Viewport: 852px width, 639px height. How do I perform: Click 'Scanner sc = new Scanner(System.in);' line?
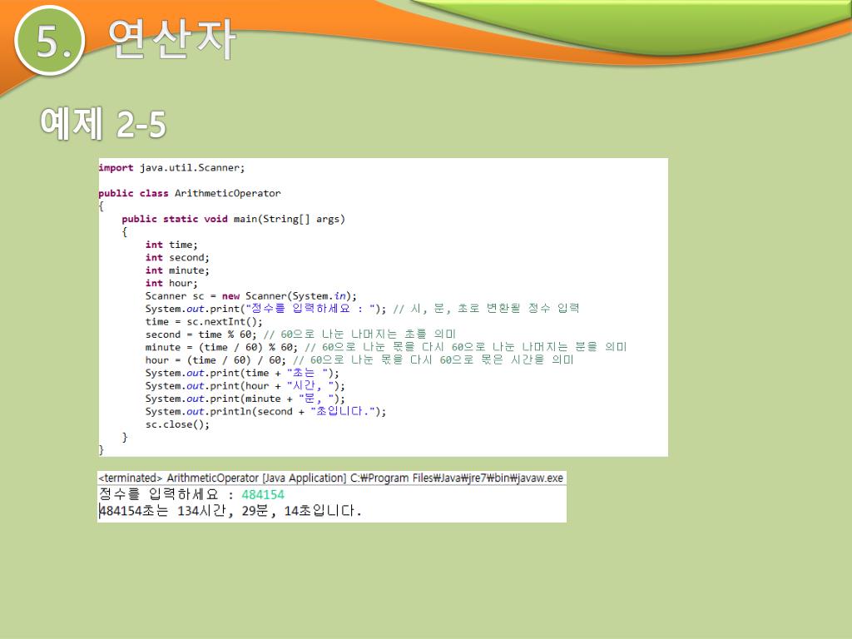pos(251,296)
